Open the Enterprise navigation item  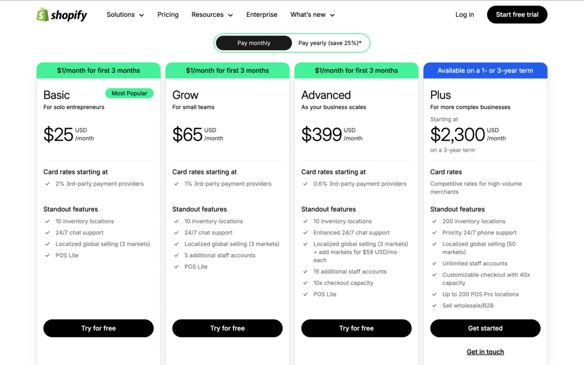(262, 15)
